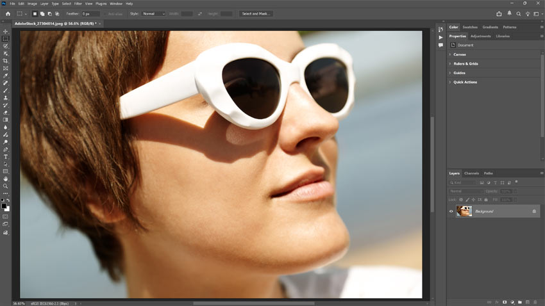The height and width of the screenshot is (306, 545).
Task: Select the Blur tool
Action: [x=6, y=127]
